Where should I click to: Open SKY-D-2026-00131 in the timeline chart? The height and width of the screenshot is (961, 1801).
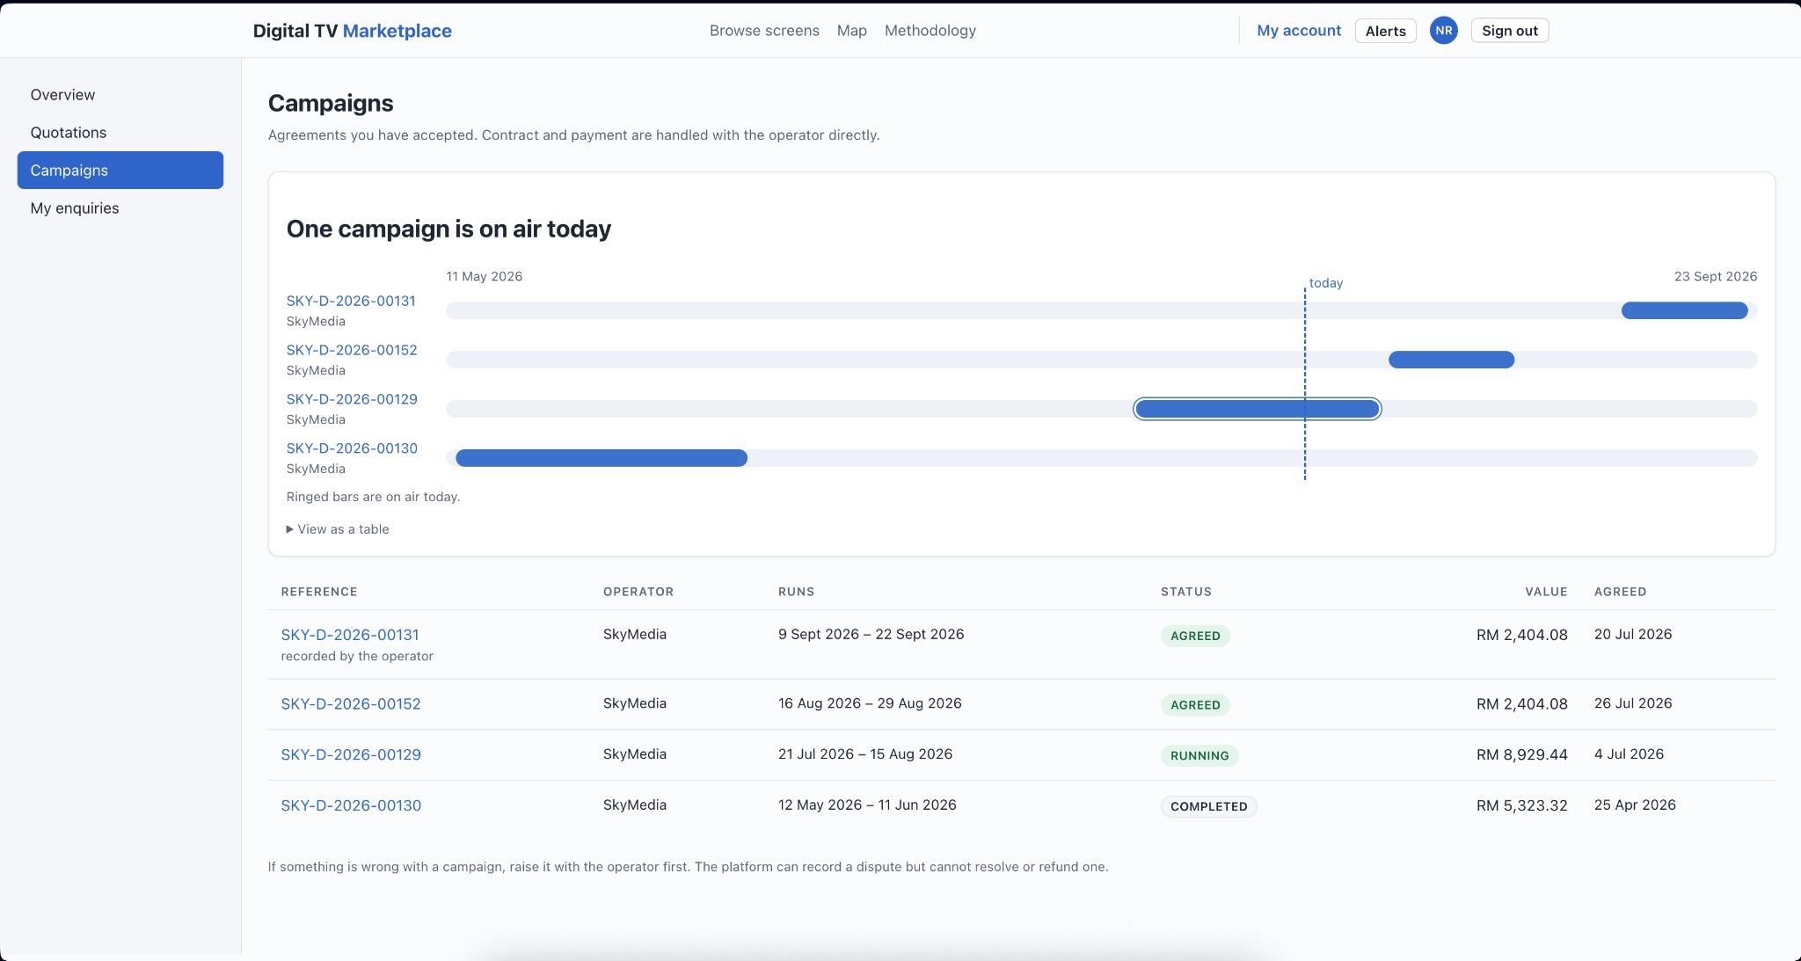click(351, 301)
